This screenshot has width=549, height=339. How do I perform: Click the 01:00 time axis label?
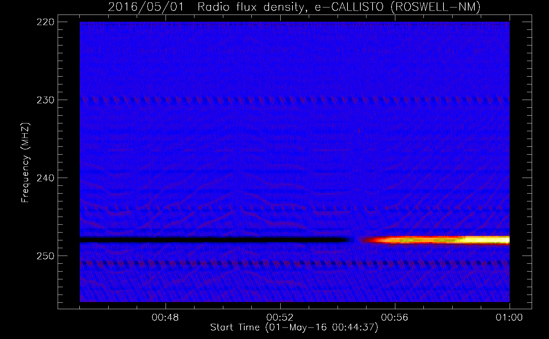(x=509, y=318)
